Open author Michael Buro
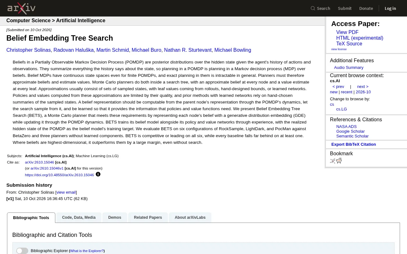Screen dimensions: 407x254 [x=147, y=50]
